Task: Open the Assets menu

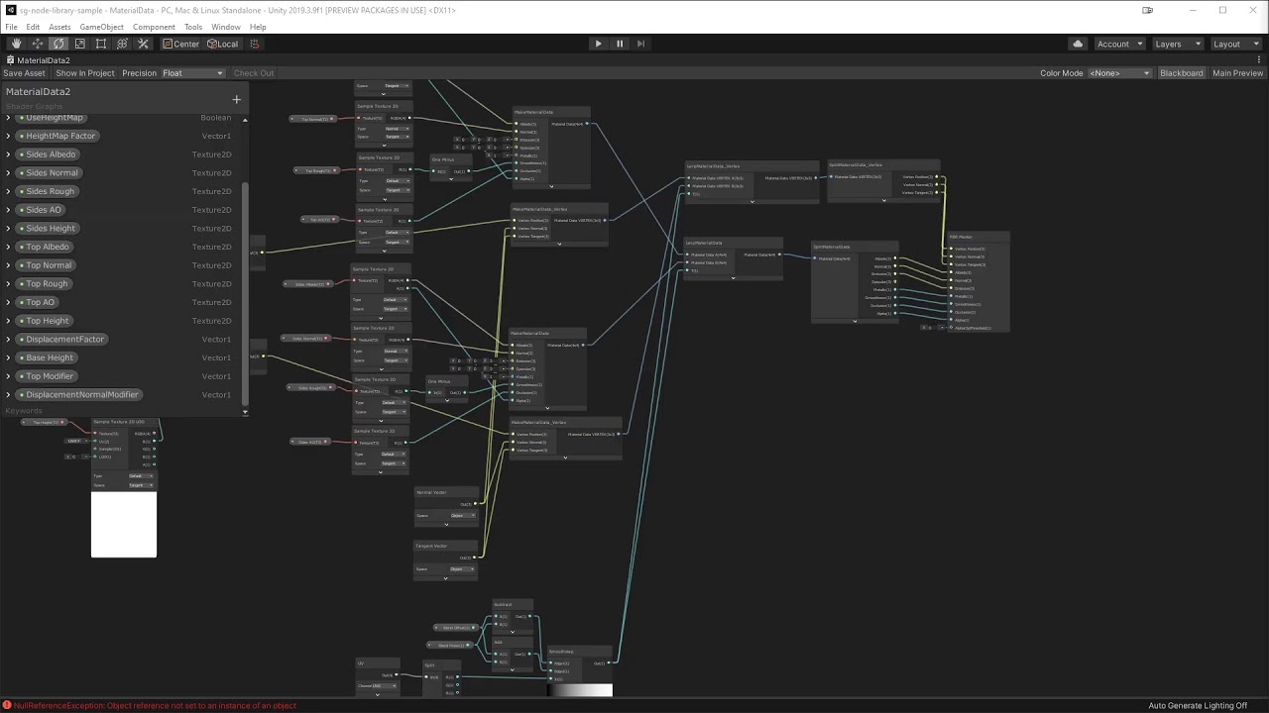Action: tap(59, 27)
